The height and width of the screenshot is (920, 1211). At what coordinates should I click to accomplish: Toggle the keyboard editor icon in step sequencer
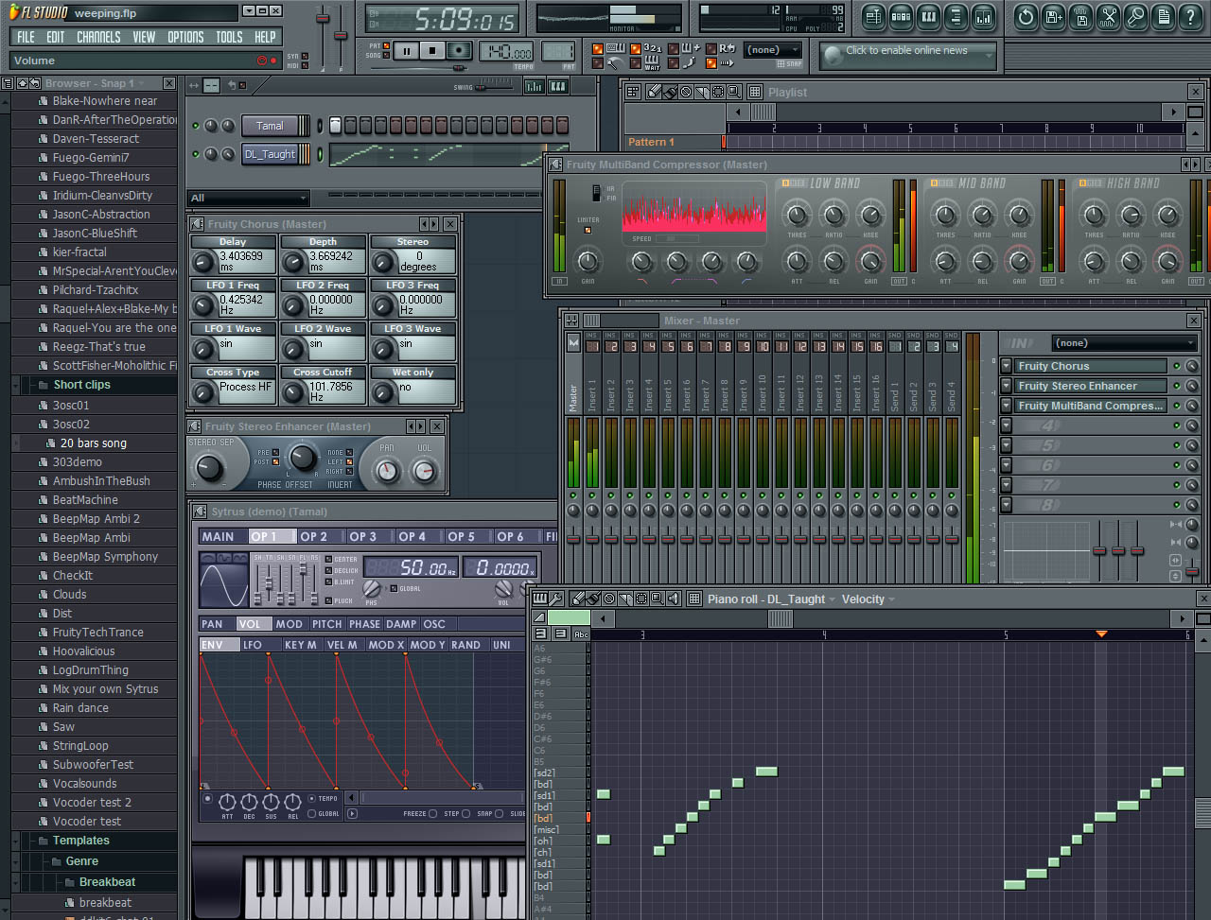pyautogui.click(x=558, y=86)
